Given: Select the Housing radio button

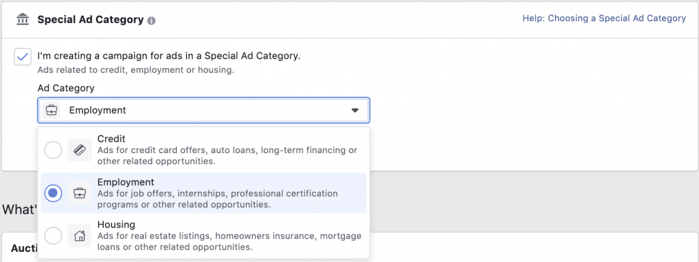Looking at the screenshot, I should click(x=53, y=235).
